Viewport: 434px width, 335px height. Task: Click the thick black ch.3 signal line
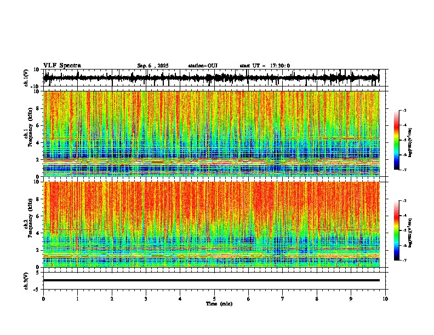pos(212,280)
